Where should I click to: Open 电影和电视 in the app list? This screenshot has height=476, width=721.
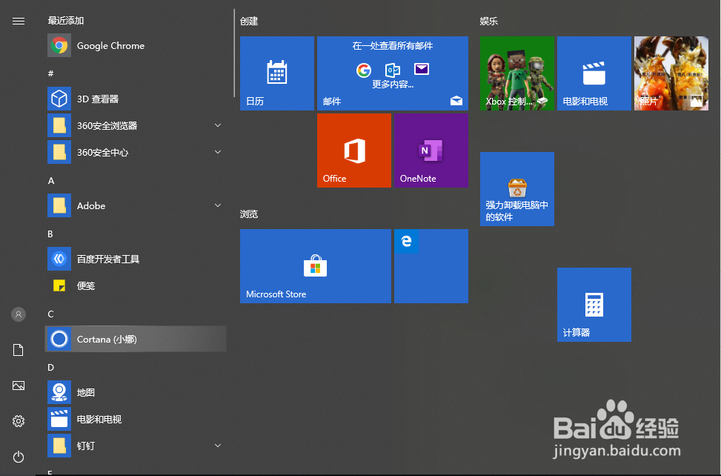point(136,419)
